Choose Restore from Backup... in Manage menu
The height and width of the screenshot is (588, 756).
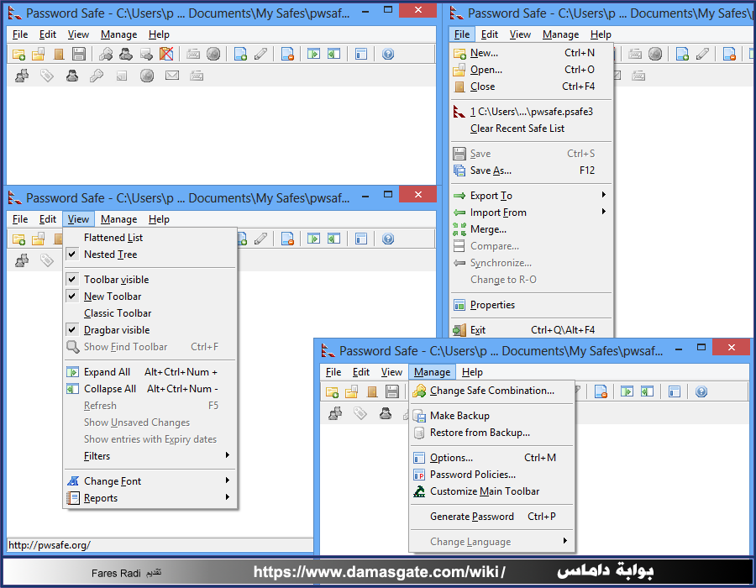click(x=491, y=433)
